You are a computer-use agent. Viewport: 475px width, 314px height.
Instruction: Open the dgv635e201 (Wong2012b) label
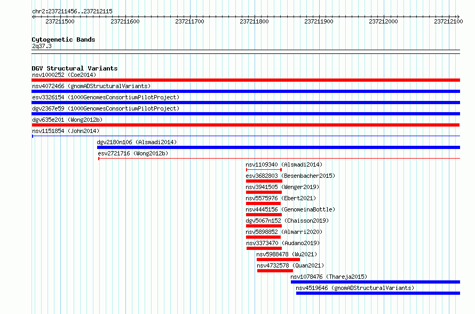[67, 120]
